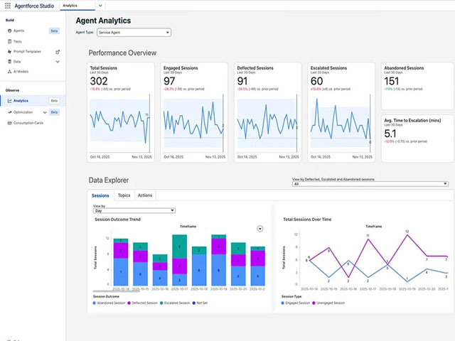Viewport: 455px width, 341px height.
Task: Click the Unengaged peak point labeled 12
Action: coord(407,234)
